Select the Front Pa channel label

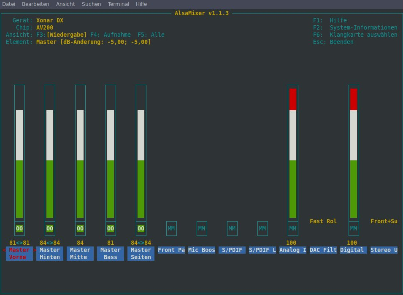(x=171, y=250)
